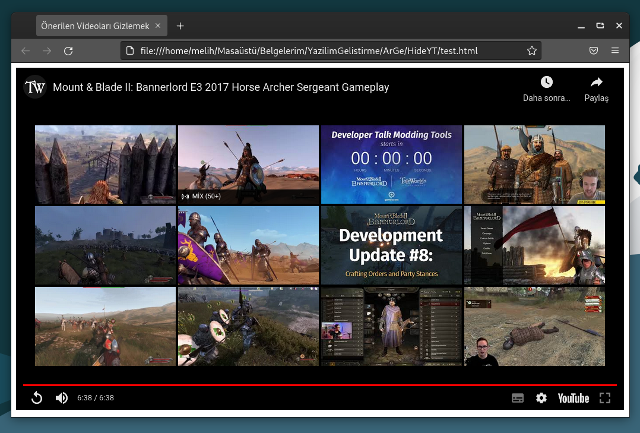Open the Developer Talk Modding Tools thumbnail
The width and height of the screenshot is (640, 433).
(391, 164)
